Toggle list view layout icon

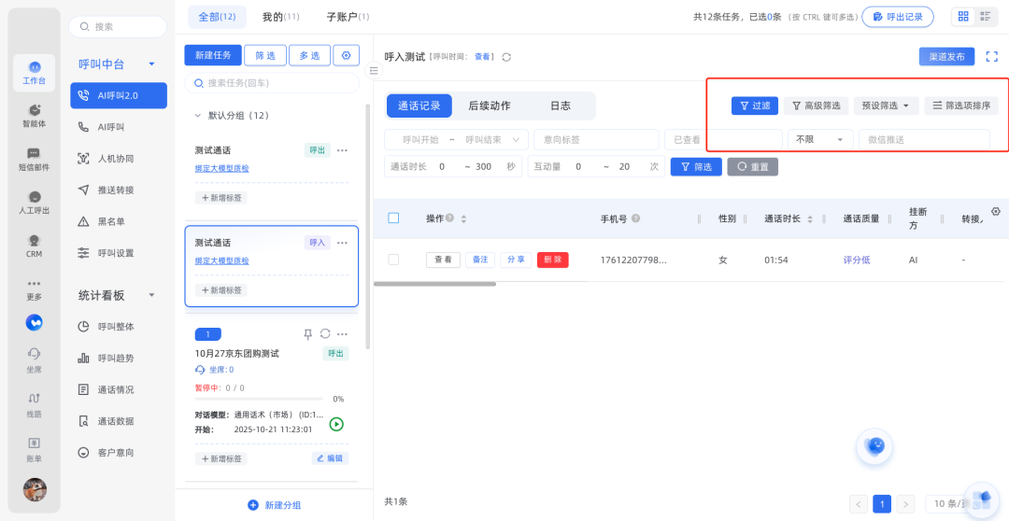point(986,17)
